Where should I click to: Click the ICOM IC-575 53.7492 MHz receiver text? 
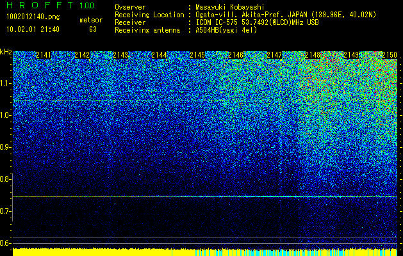[x=257, y=22]
